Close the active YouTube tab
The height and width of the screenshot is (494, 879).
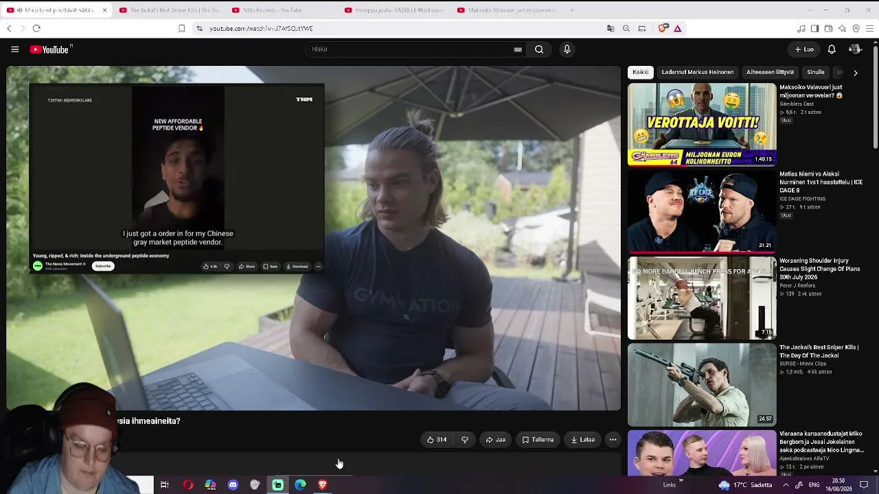click(104, 10)
